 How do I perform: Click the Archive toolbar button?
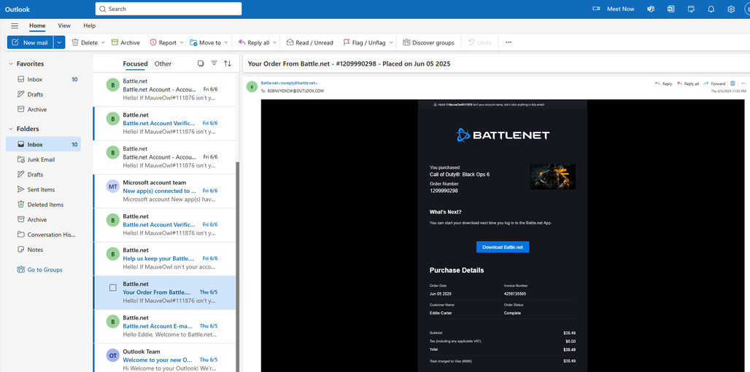pos(125,42)
